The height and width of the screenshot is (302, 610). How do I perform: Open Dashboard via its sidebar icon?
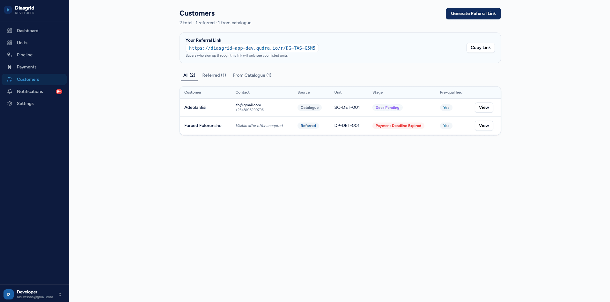pyautogui.click(x=10, y=31)
